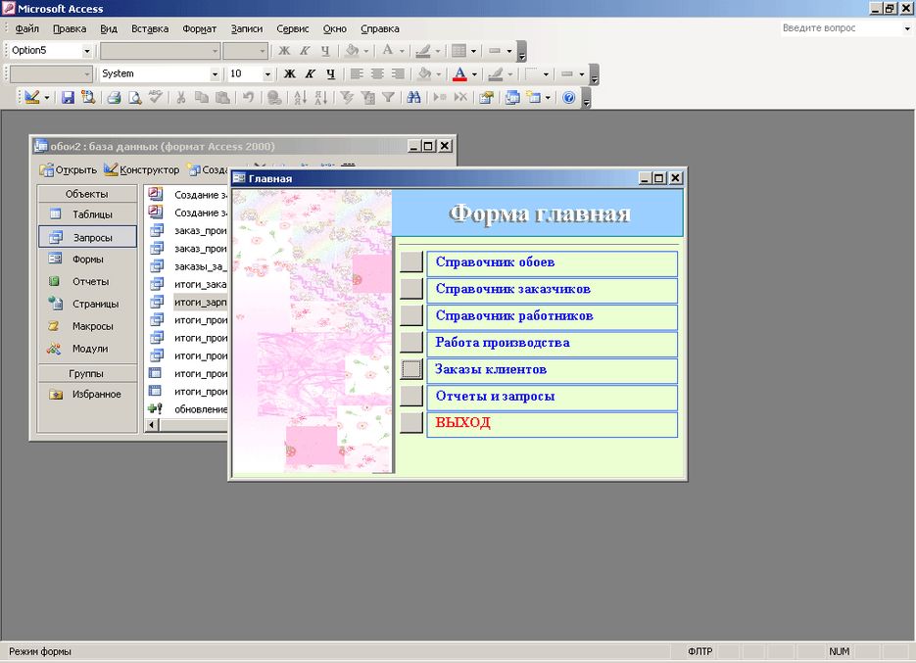Open the Вид menu
The width and height of the screenshot is (916, 663).
click(109, 28)
